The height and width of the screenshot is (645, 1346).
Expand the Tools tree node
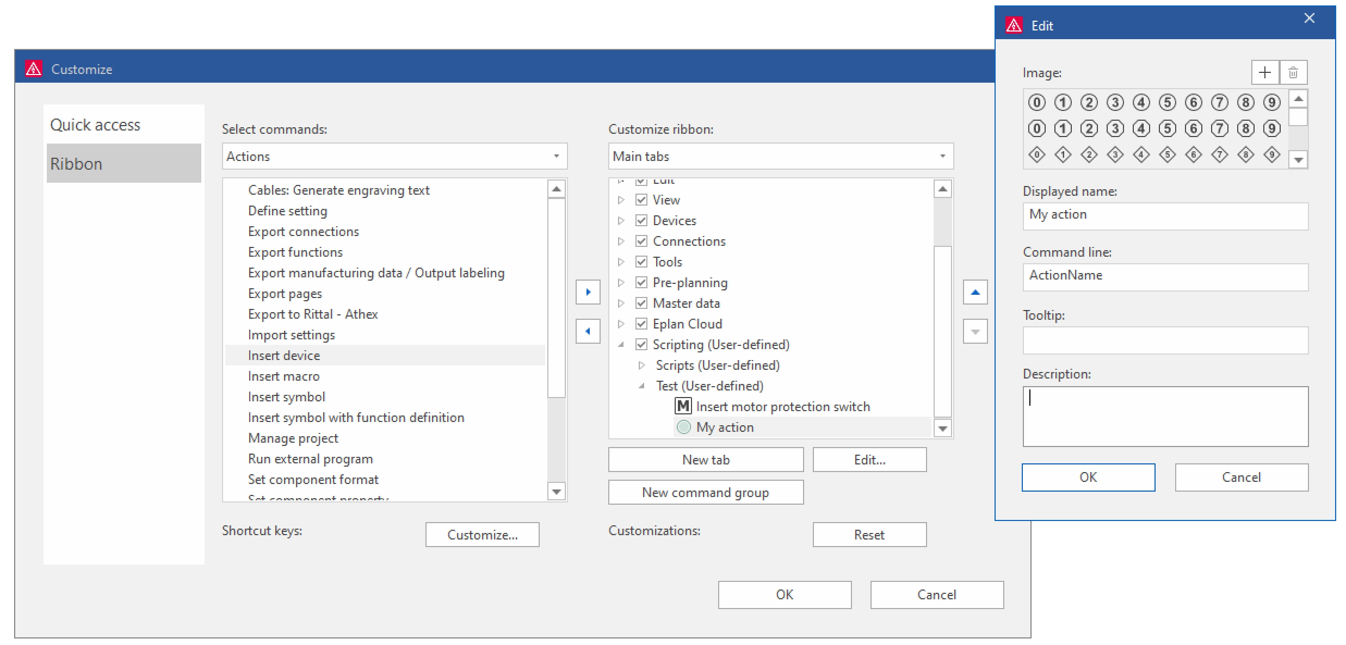621,262
